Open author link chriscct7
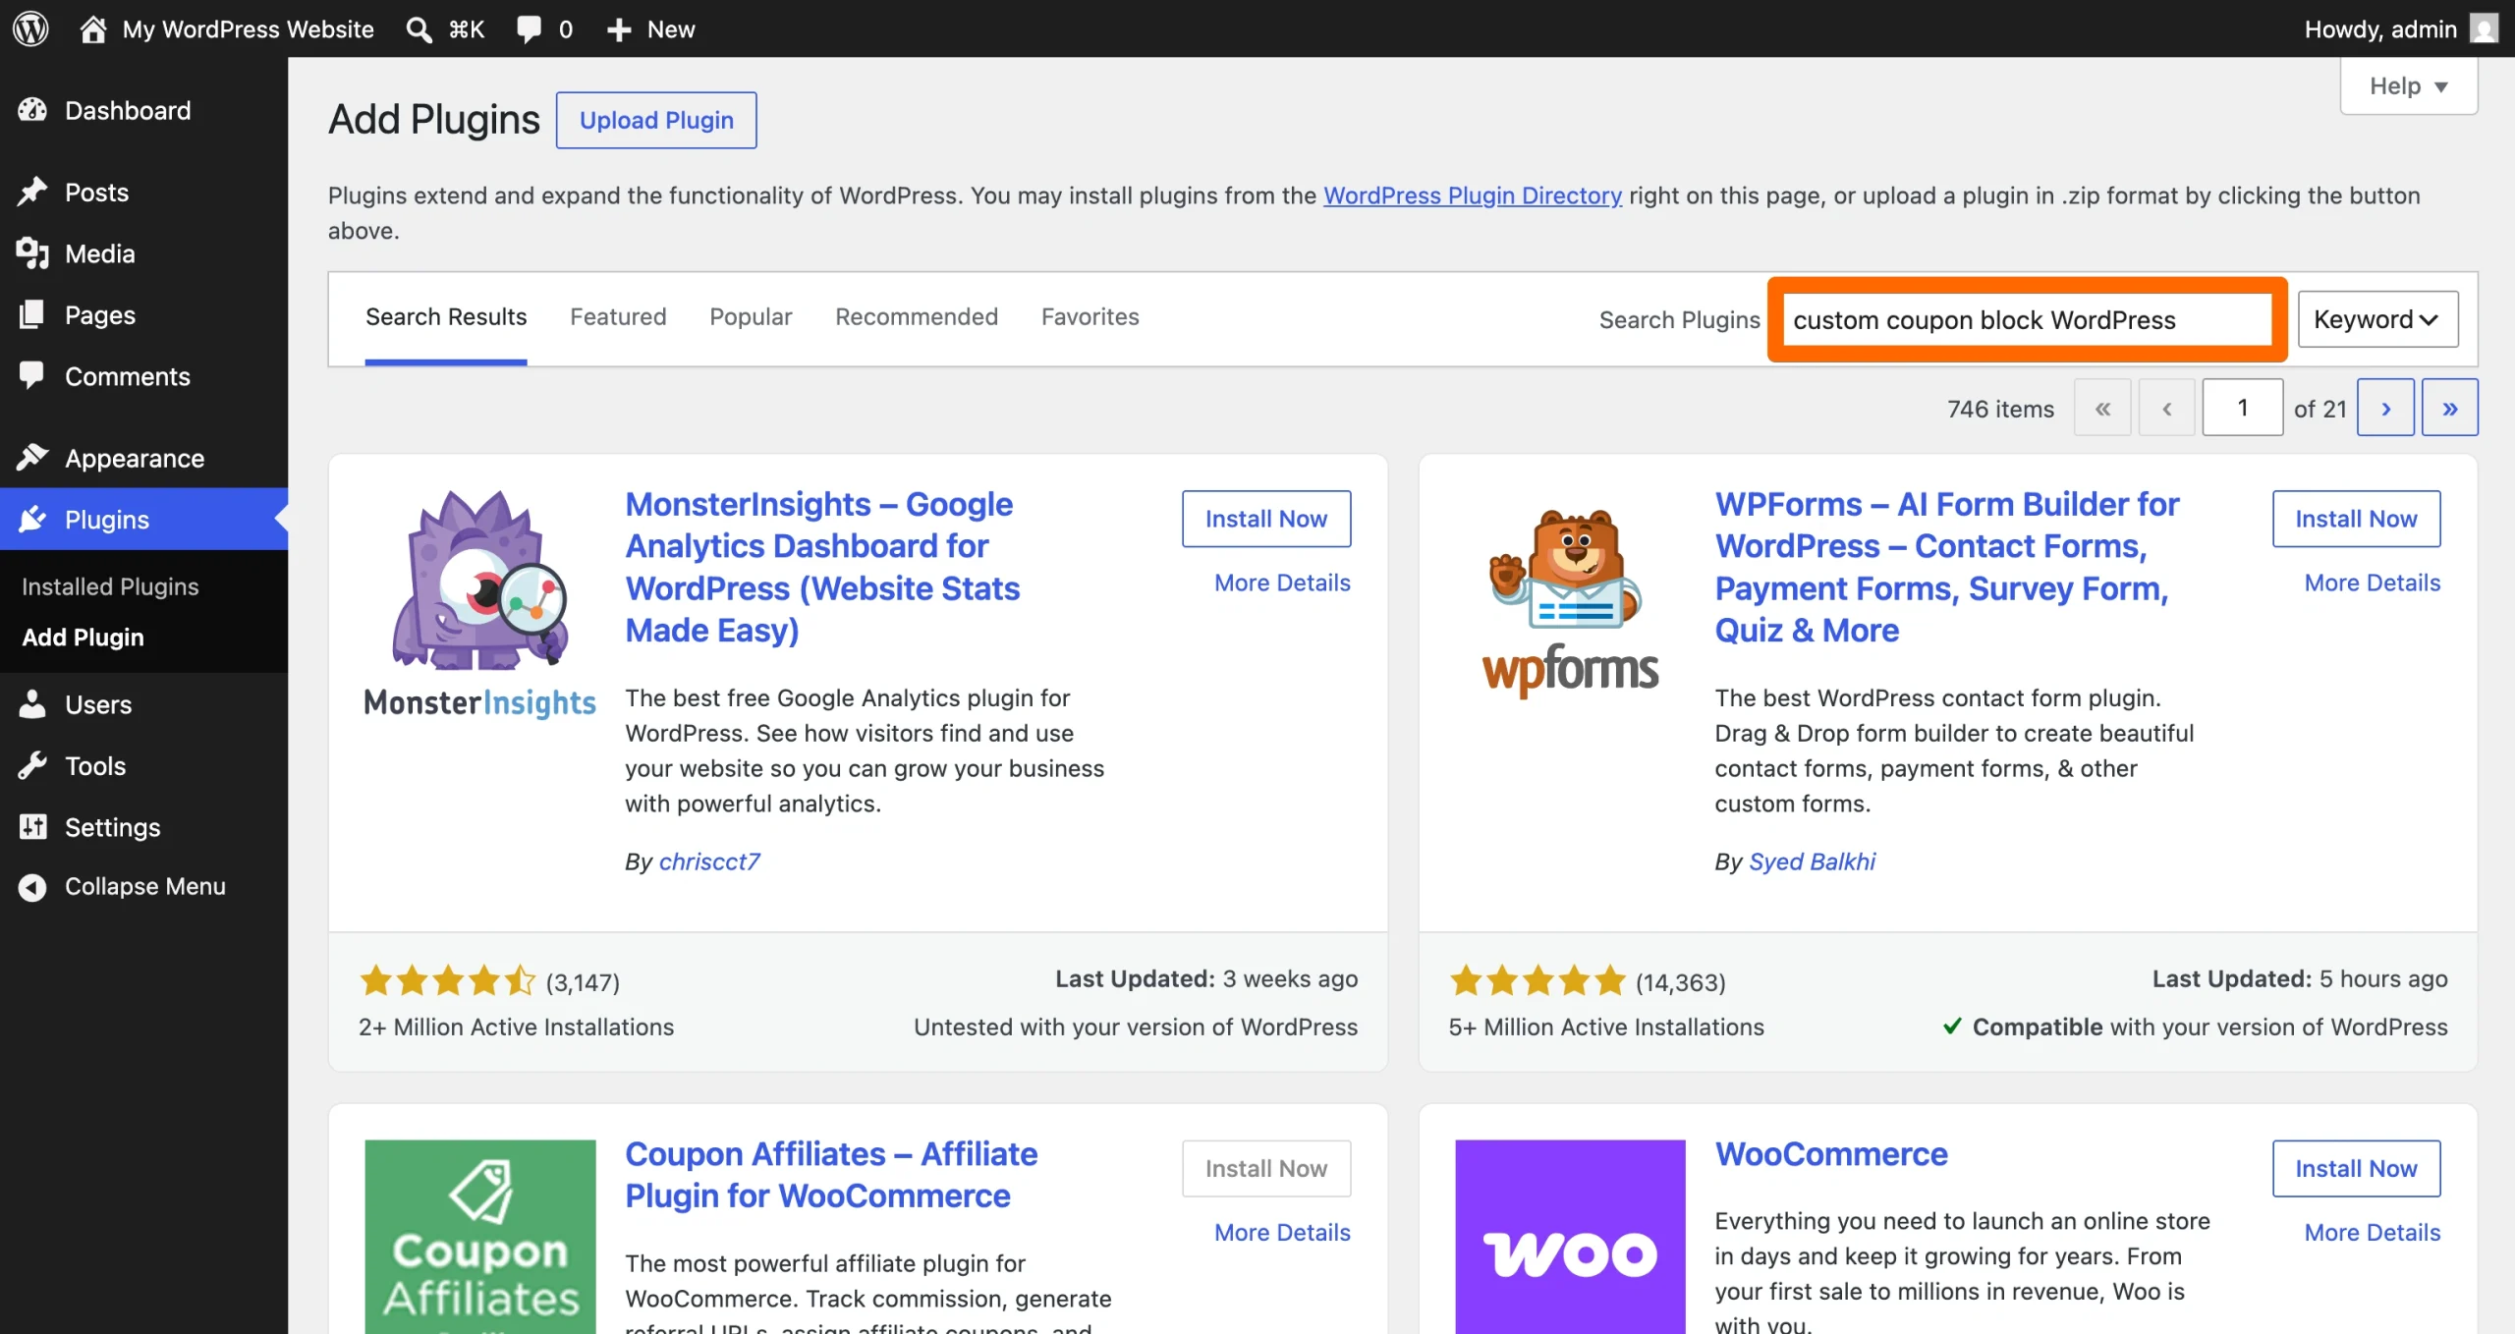The width and height of the screenshot is (2515, 1334). (709, 862)
